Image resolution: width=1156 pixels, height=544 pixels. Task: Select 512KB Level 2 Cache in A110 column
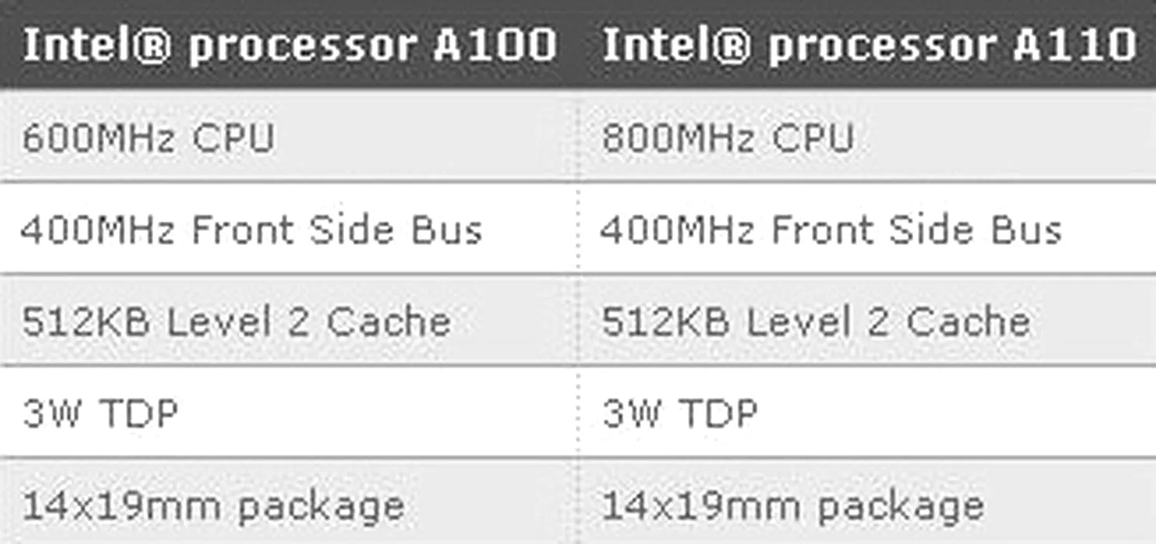coord(867,319)
